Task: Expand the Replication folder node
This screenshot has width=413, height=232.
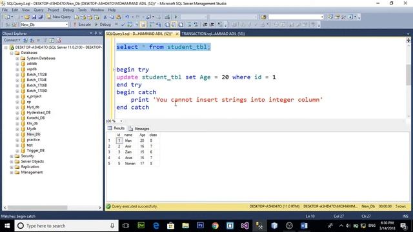Action: pos(12,167)
